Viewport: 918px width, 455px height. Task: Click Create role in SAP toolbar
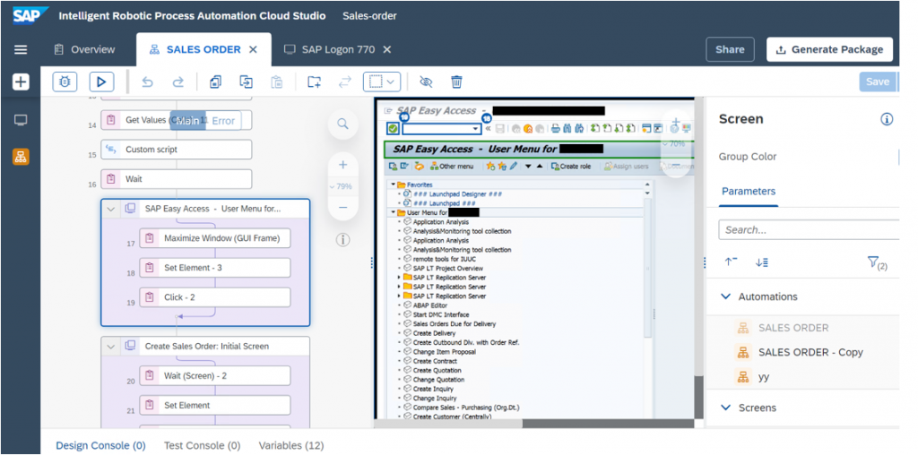pyautogui.click(x=571, y=167)
